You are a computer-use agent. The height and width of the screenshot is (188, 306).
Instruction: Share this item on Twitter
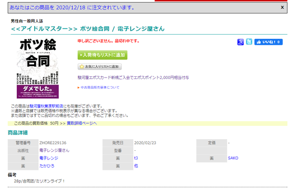click(x=249, y=42)
